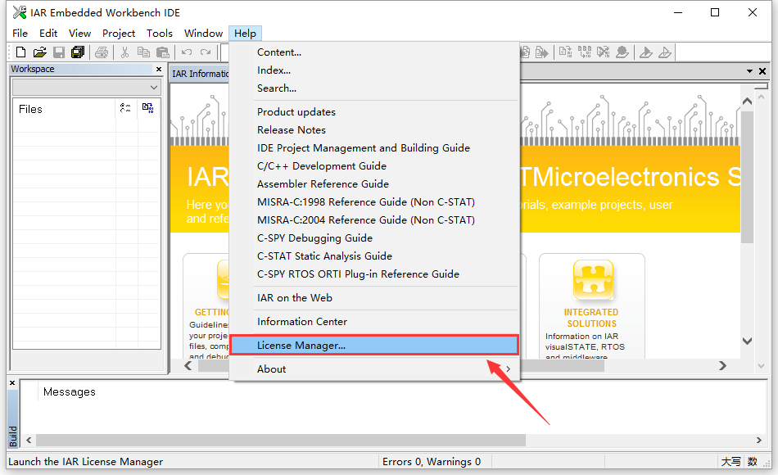Click the Messages column header
Image resolution: width=778 pixels, height=475 pixels.
(70, 391)
